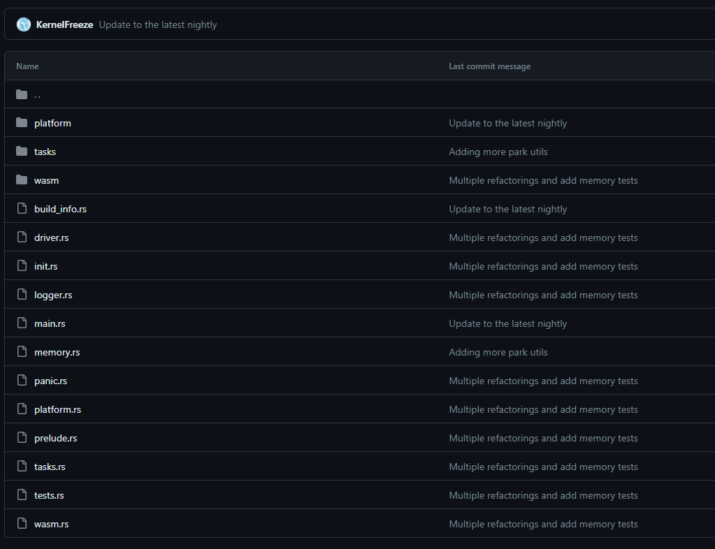Open the prelude.rs file
The image size is (715, 549).
coord(55,438)
